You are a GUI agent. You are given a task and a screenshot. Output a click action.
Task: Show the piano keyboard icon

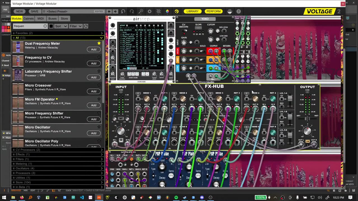point(230,11)
